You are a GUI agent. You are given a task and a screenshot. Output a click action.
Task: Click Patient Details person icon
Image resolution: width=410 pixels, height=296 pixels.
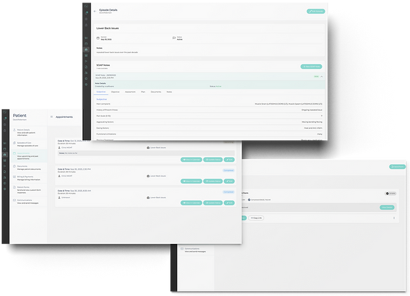click(x=15, y=130)
